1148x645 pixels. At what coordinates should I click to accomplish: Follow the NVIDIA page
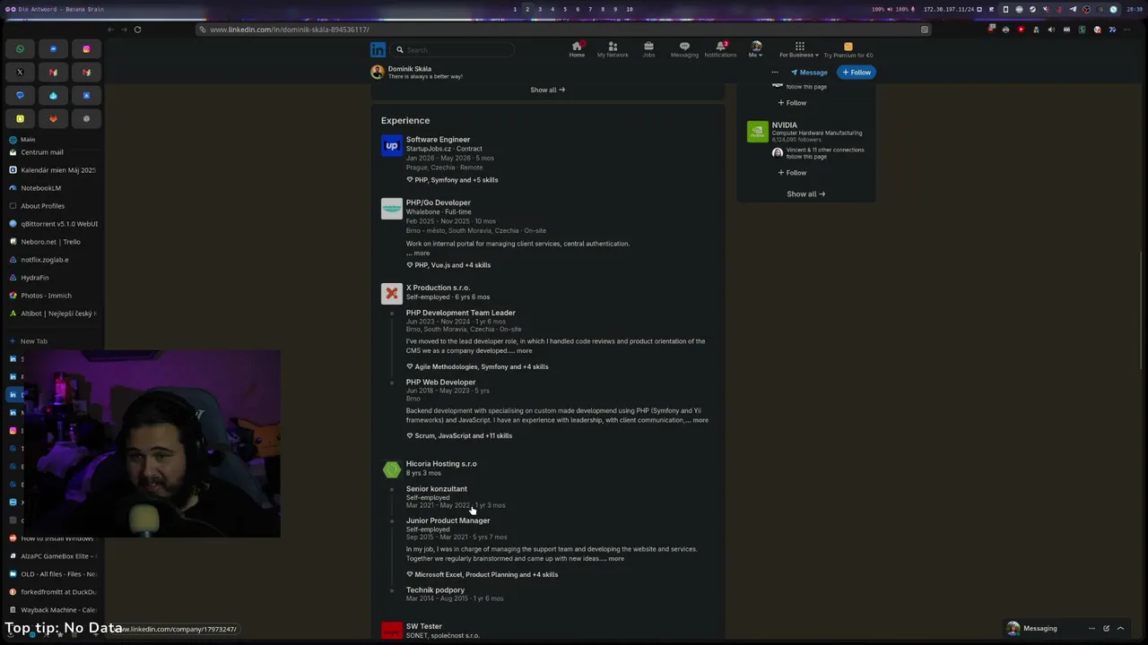point(792,173)
